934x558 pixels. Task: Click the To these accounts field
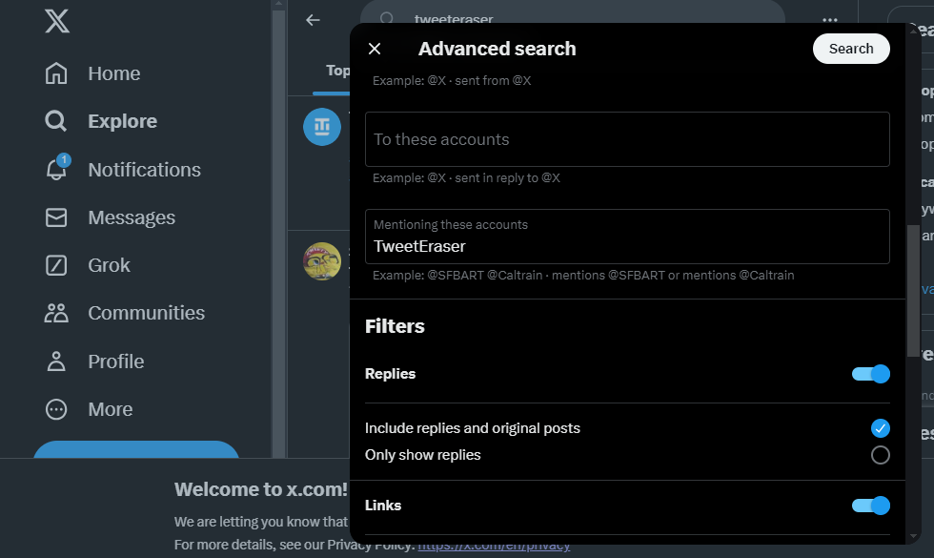coord(627,139)
